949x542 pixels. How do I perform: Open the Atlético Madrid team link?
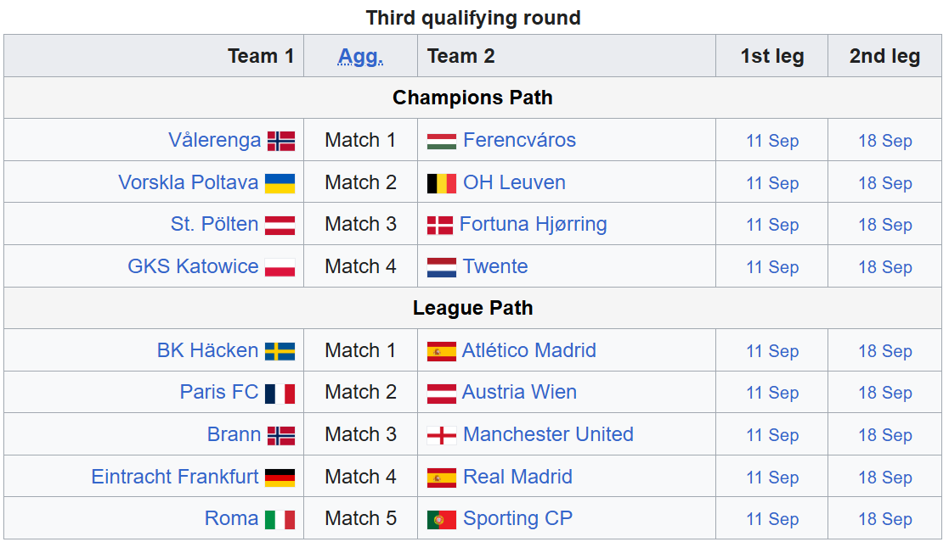(529, 350)
